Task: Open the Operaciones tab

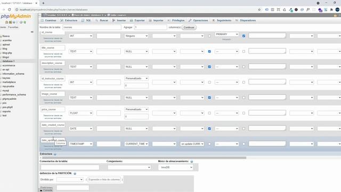Action: coord(198,20)
